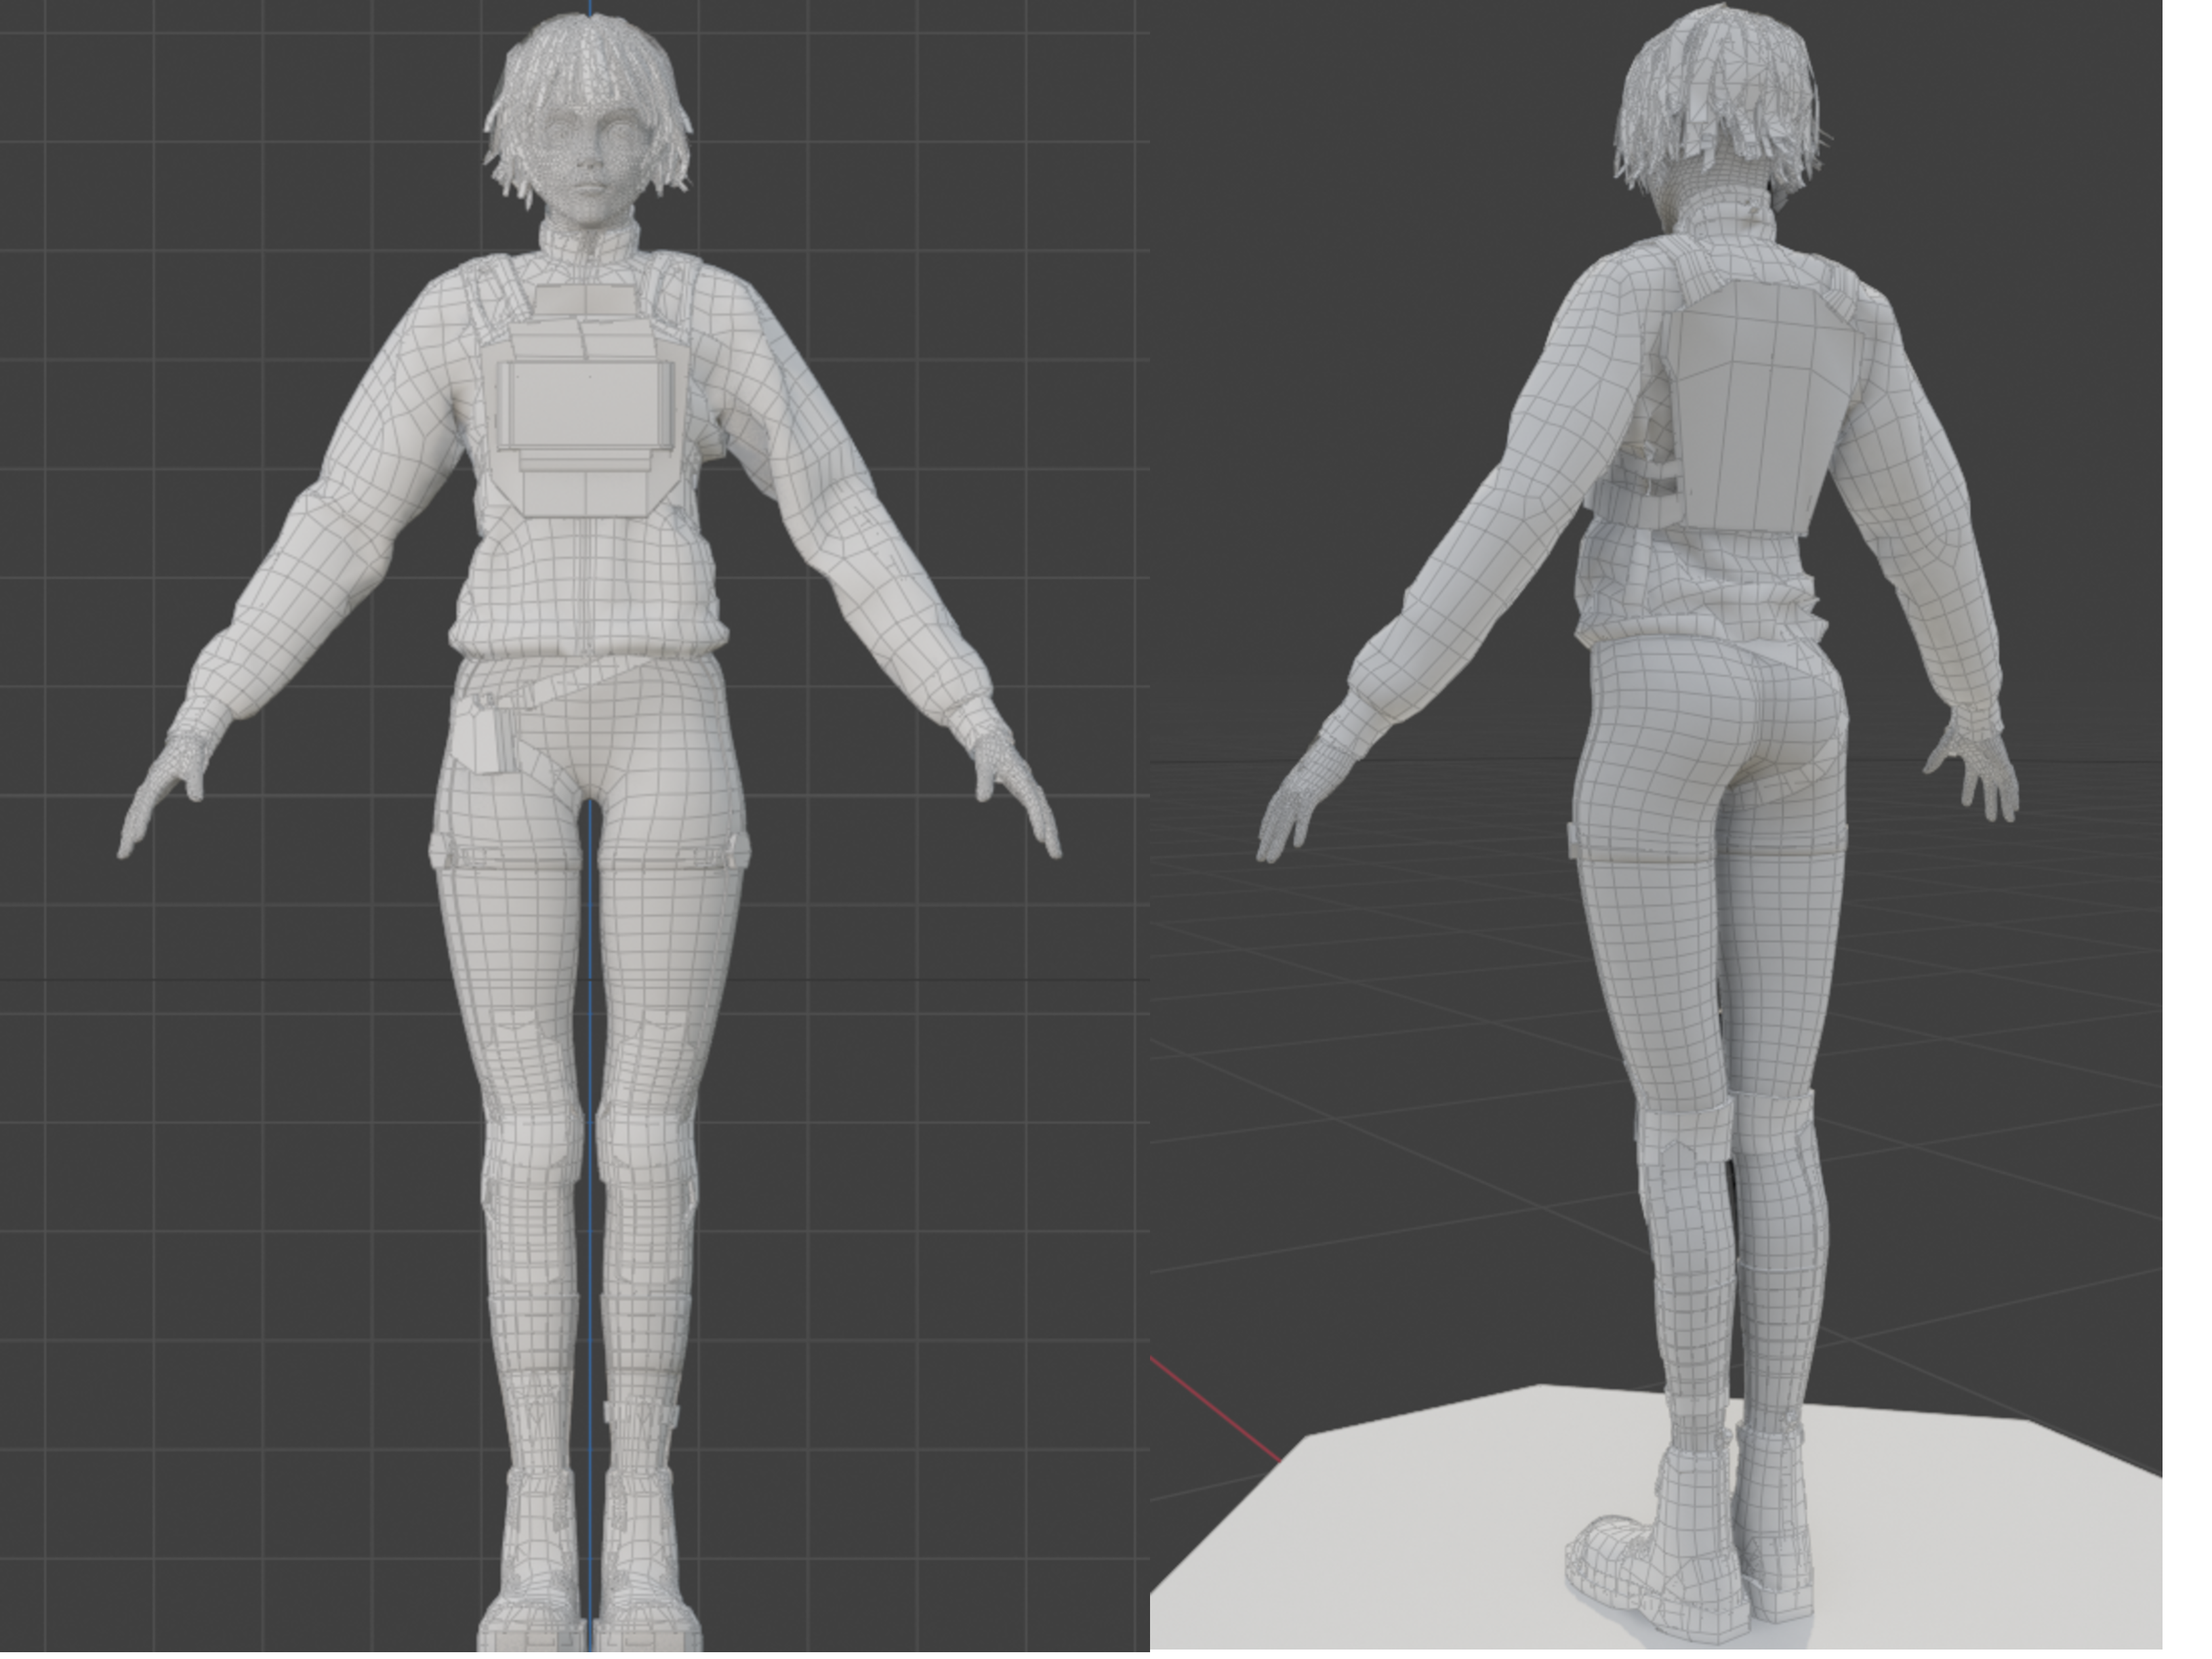Click the thigh strap buckle in rear view
Screen dimensions: 2212x1659
pyautogui.click(x=1572, y=840)
